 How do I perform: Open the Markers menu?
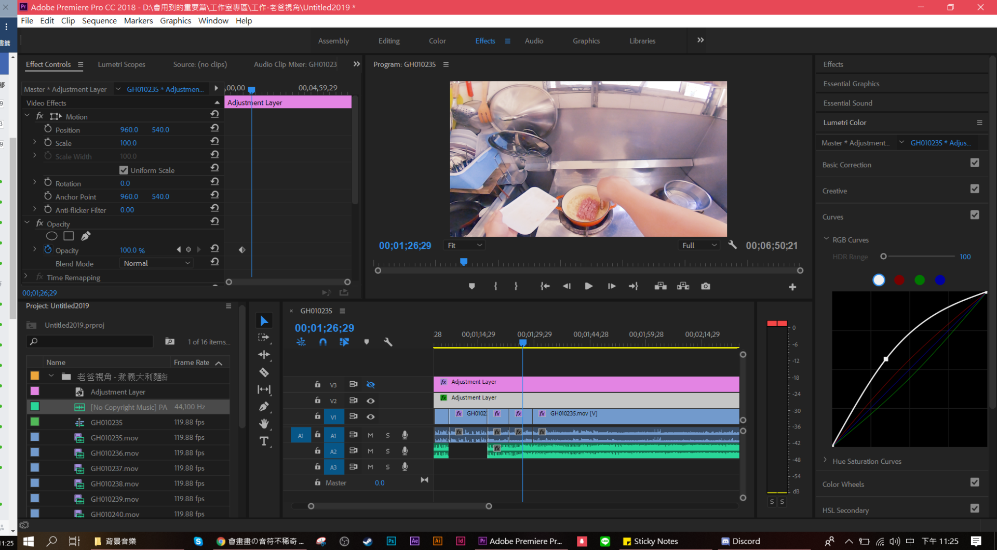tap(138, 21)
